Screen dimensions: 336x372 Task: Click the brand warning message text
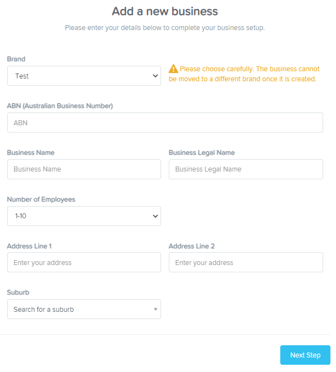[244, 74]
